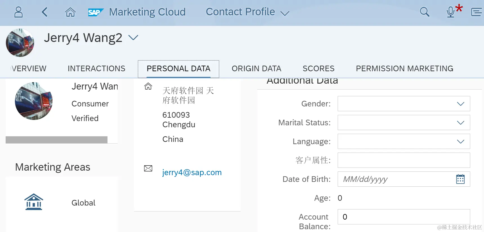Open the user profile icon
This screenshot has height=232, width=484.
(19, 12)
